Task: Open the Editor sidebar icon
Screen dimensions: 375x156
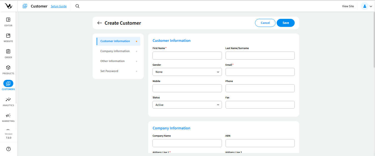Action: click(8, 20)
